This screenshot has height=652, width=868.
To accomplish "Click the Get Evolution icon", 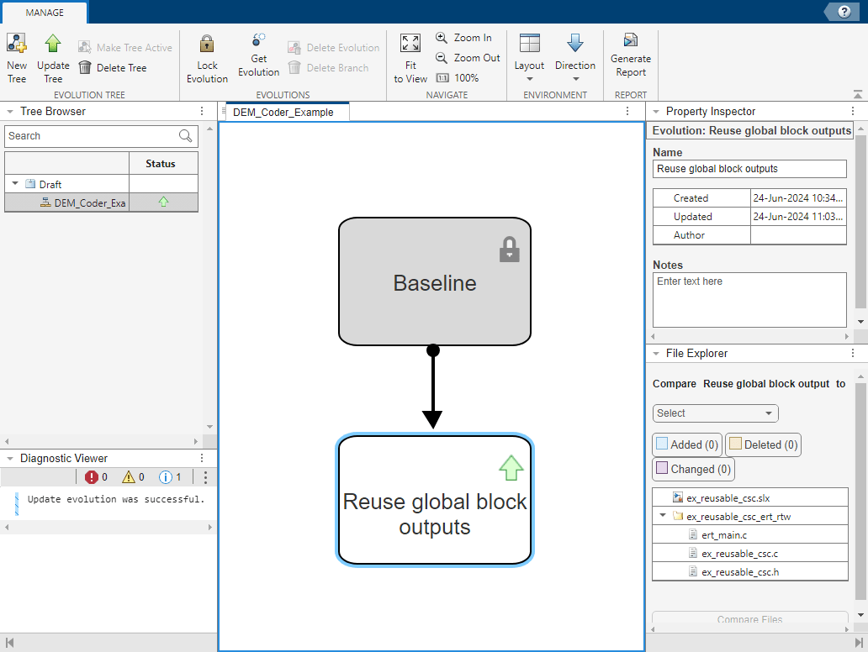I will tap(258, 41).
